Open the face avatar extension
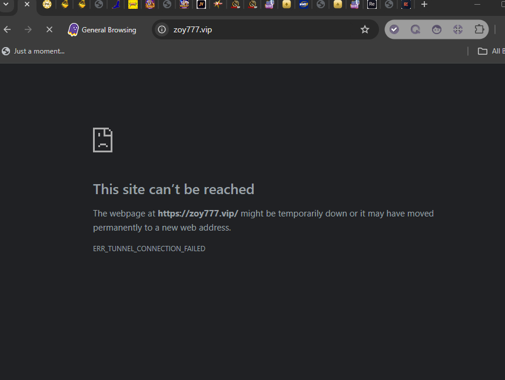The height and width of the screenshot is (380, 505). pyautogui.click(x=437, y=29)
